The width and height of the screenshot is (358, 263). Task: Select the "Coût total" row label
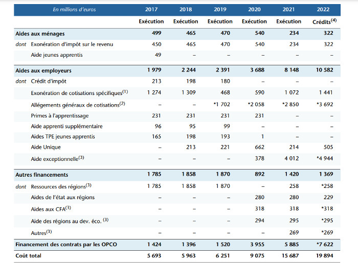29,255
